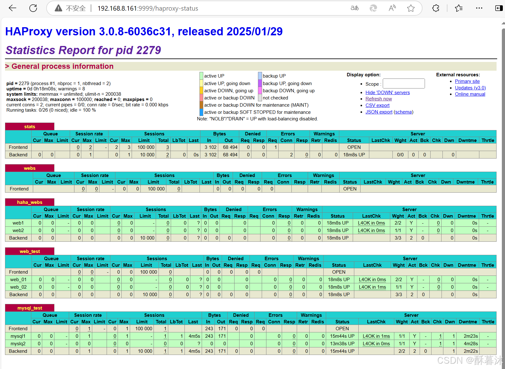Click the Copilot swirl icon in address bar
The height and width of the screenshot is (369, 505).
coord(373,8)
